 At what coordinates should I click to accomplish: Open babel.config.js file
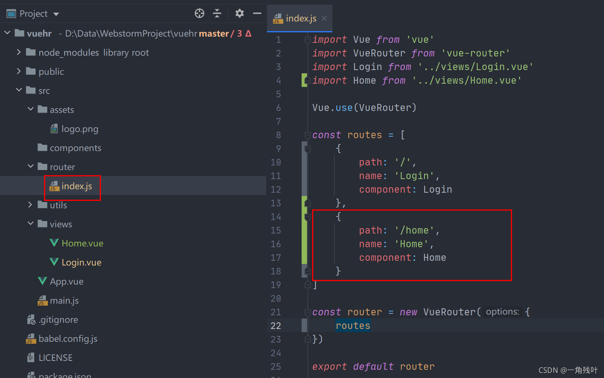coord(68,339)
